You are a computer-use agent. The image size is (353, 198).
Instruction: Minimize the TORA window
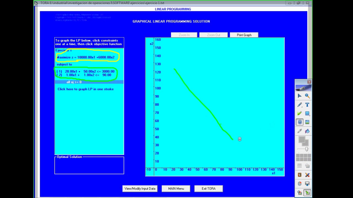(290, 3)
